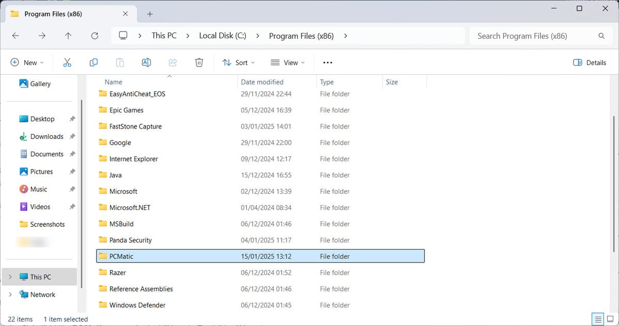Open Desktop in navigation pane

tap(37, 119)
